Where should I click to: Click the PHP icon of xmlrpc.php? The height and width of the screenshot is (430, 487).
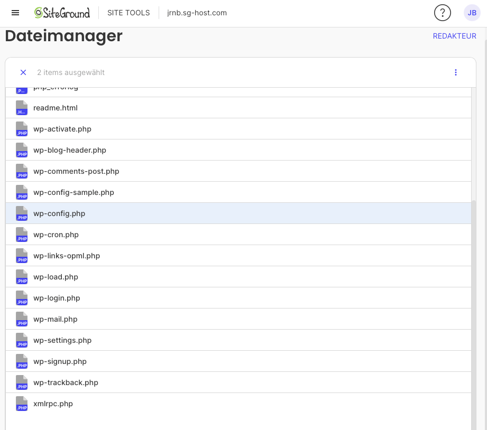pos(22,404)
